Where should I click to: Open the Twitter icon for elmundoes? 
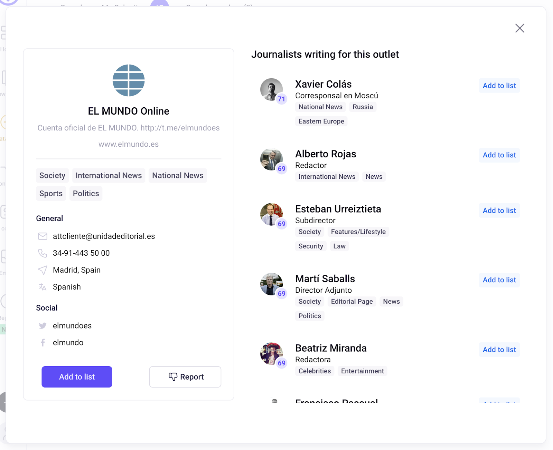[43, 326]
